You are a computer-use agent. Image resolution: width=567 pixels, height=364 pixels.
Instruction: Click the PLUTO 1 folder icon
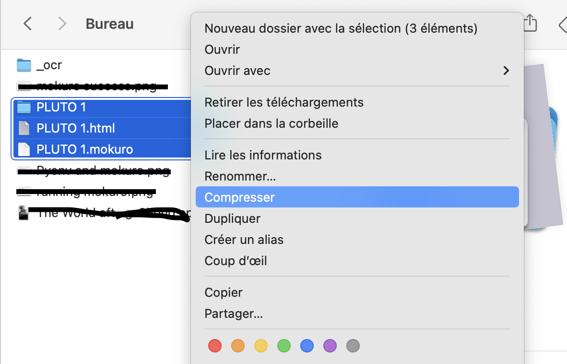coord(24,107)
